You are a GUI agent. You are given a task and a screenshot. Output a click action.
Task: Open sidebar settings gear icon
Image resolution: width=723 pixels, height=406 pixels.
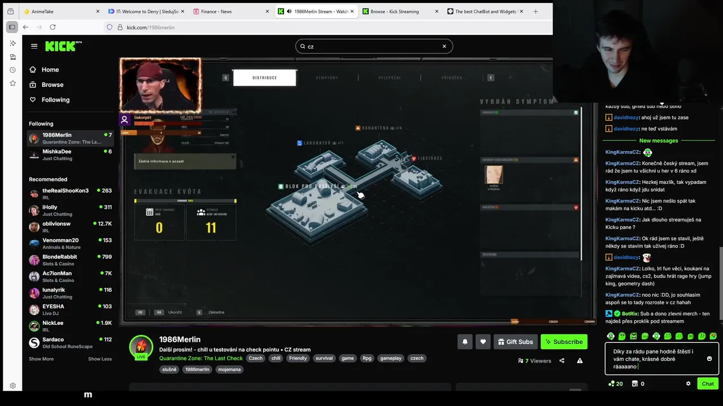pyautogui.click(x=12, y=386)
